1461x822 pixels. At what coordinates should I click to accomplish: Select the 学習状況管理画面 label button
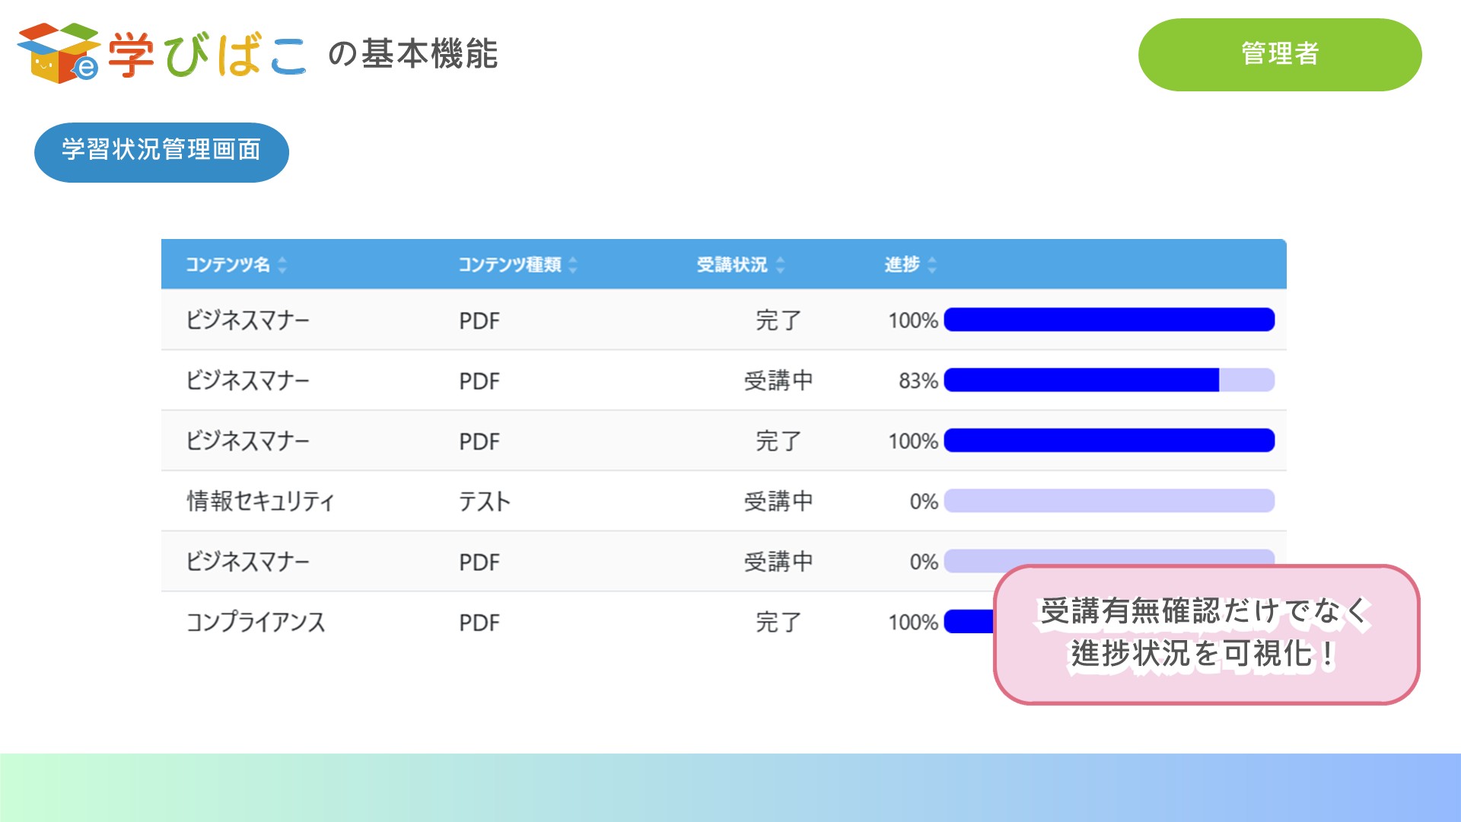(x=161, y=151)
